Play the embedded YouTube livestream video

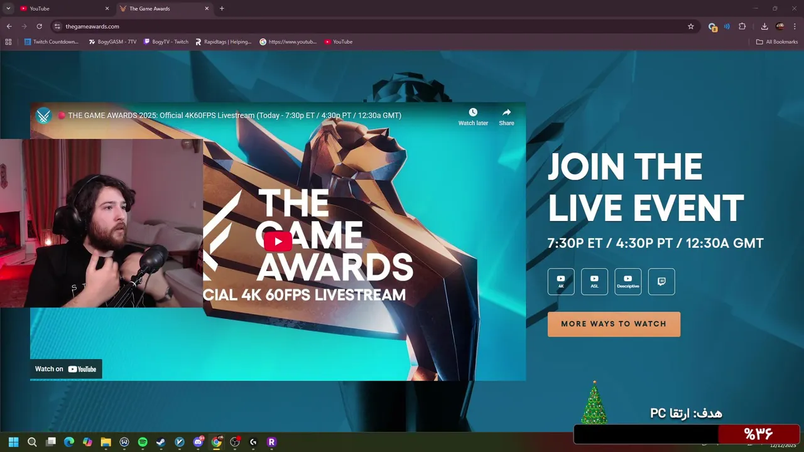278,242
